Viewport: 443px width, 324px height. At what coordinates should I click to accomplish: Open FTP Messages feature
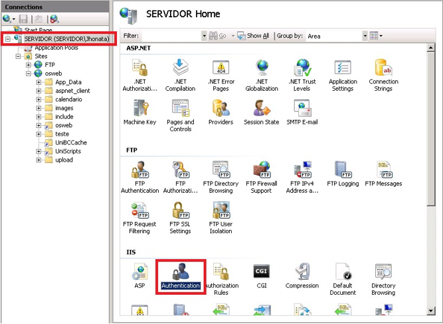coord(383,174)
